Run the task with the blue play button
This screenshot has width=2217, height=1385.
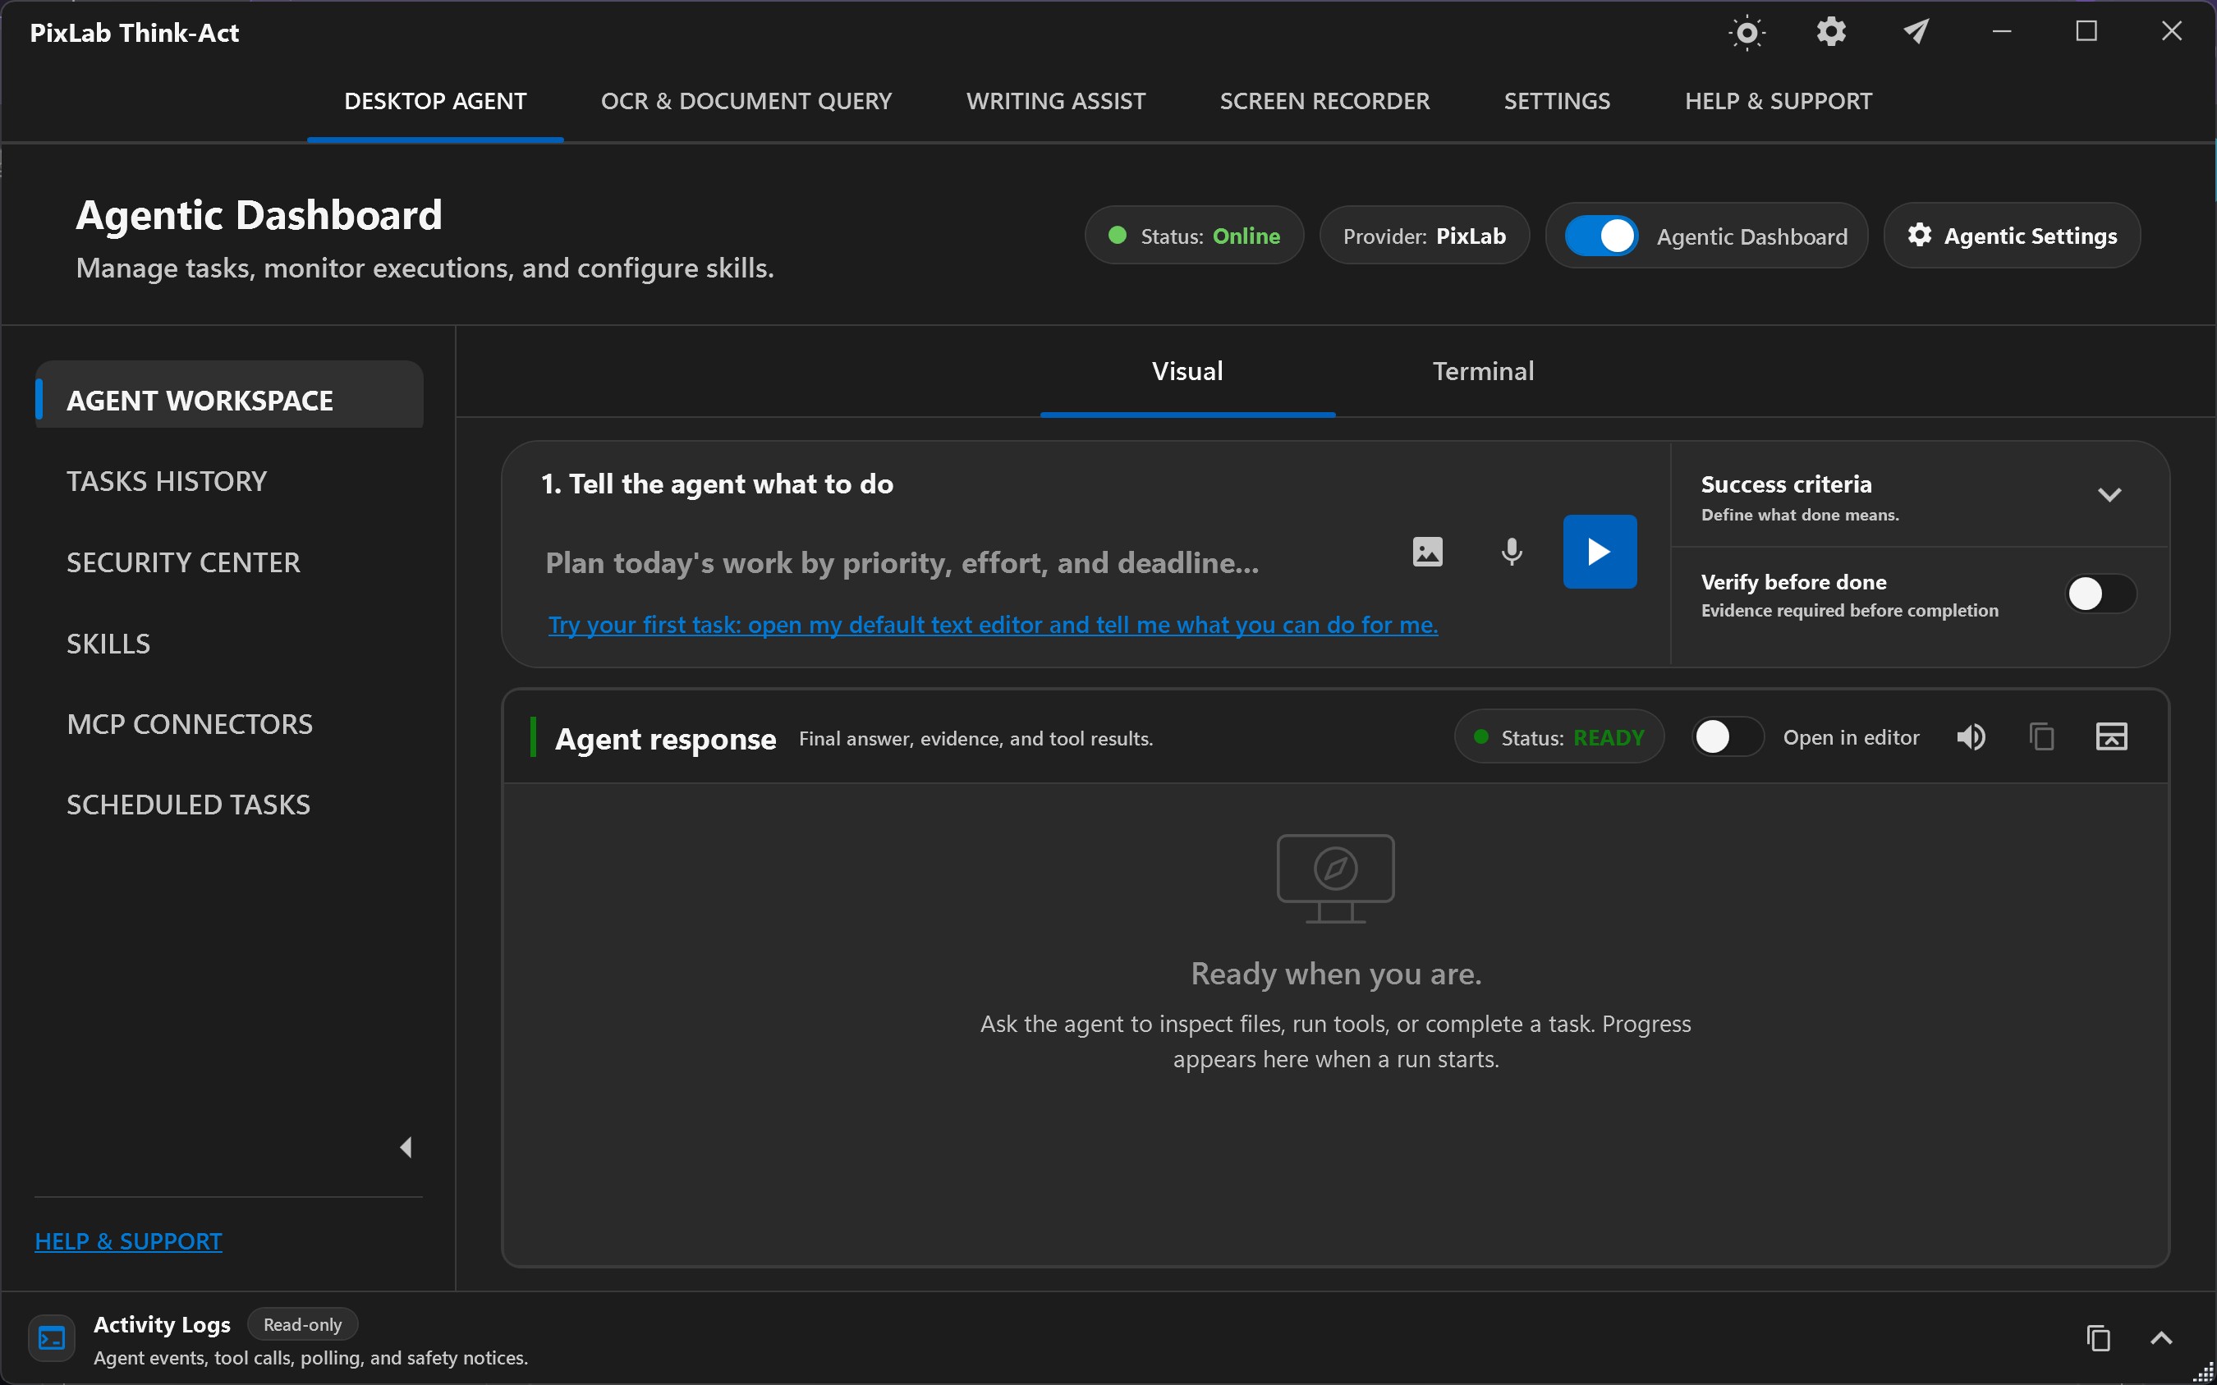1600,552
